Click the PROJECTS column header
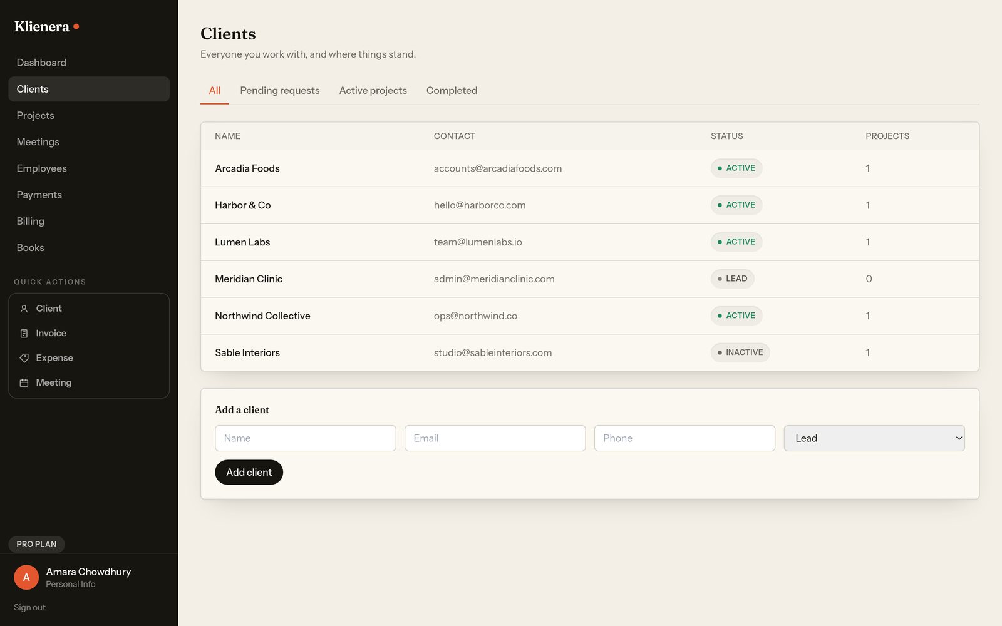1002x626 pixels. coord(887,136)
